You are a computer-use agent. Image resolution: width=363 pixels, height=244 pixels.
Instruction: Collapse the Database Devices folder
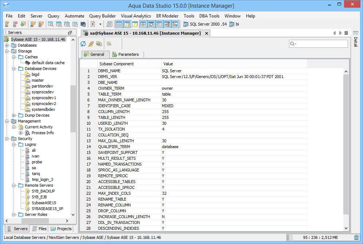point(14,69)
